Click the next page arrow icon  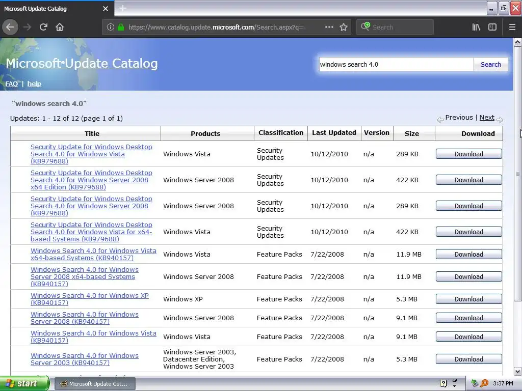click(x=500, y=120)
